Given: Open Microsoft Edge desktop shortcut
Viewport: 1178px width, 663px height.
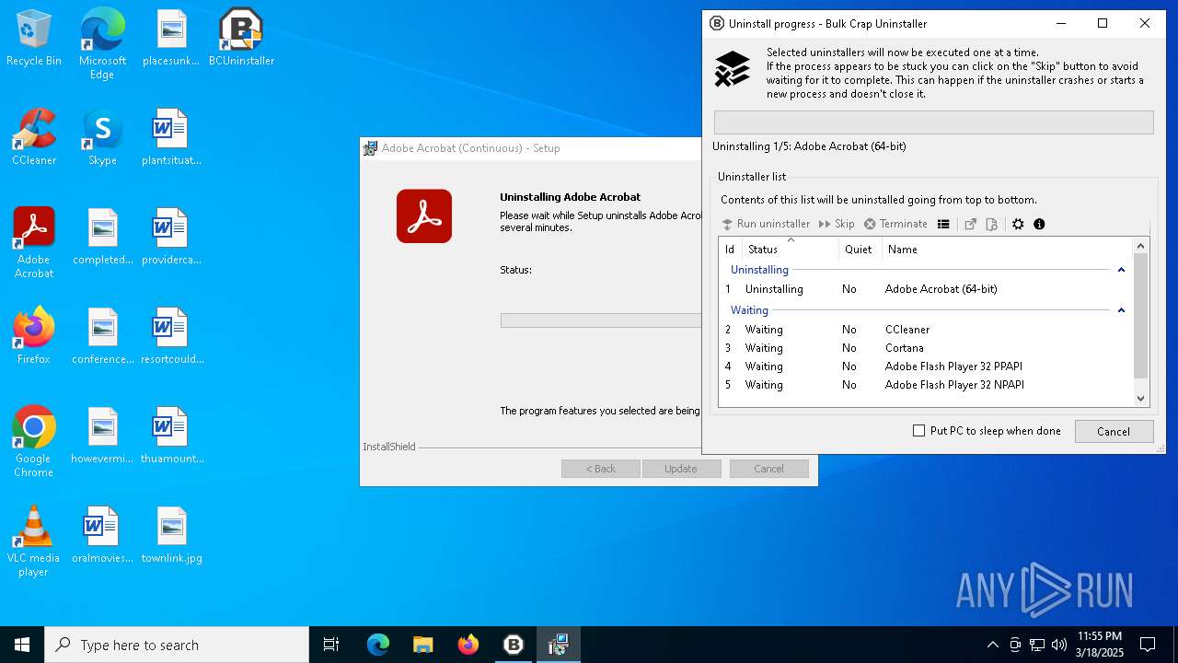Looking at the screenshot, I should 102,44.
